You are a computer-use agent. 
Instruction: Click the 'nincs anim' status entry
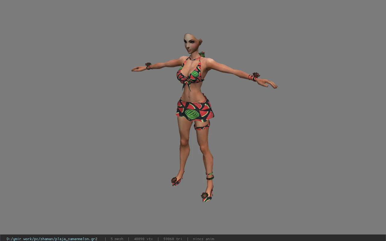tap(204, 239)
